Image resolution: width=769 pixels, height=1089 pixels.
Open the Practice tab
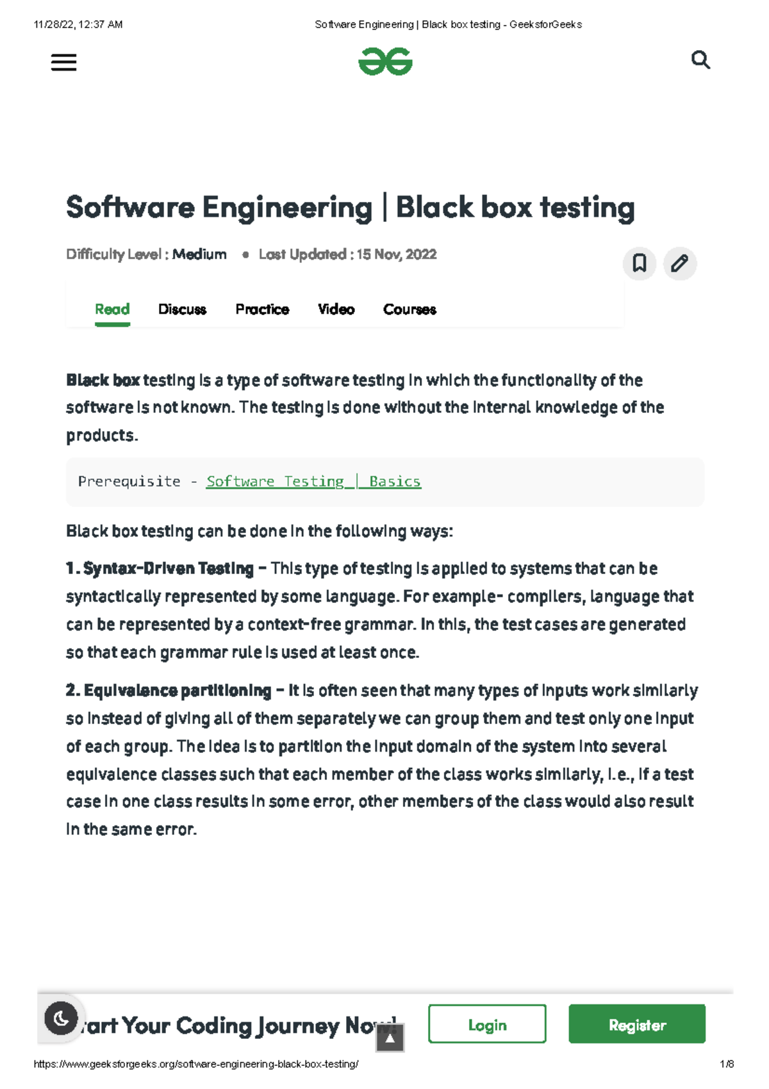coord(262,310)
